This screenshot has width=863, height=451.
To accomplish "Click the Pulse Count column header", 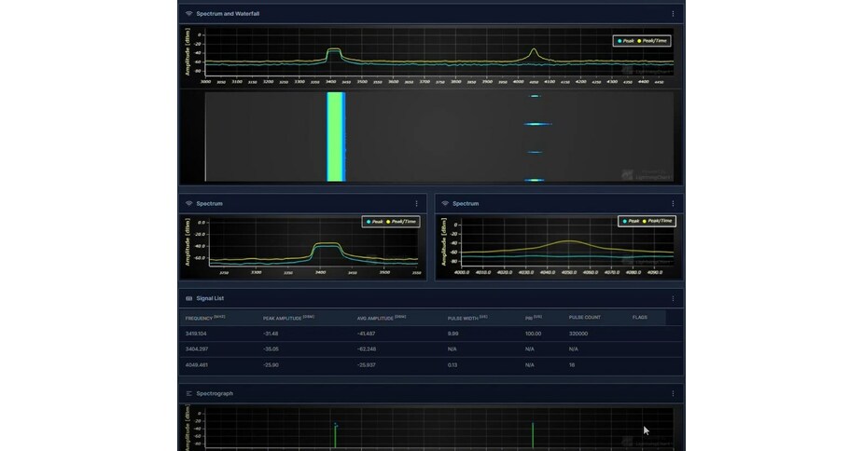I will tap(587, 318).
